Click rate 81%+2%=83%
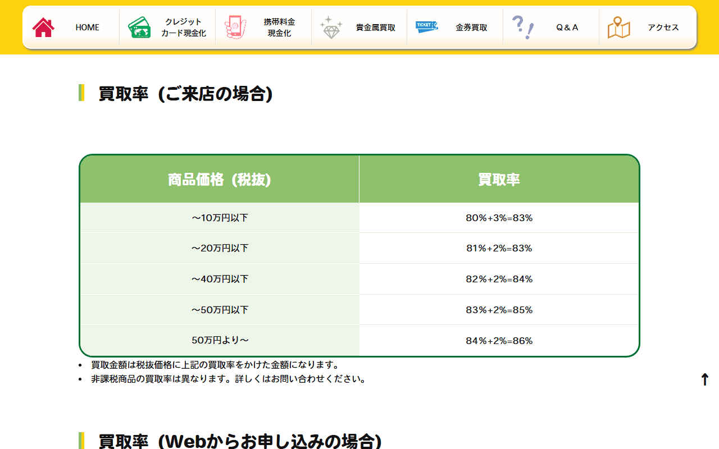Viewport: 719px width, 449px height. coord(499,248)
